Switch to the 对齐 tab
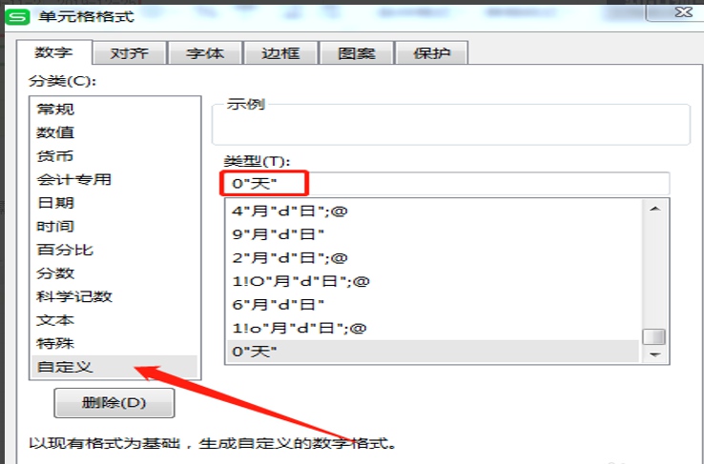This screenshot has height=464, width=704. (x=130, y=53)
